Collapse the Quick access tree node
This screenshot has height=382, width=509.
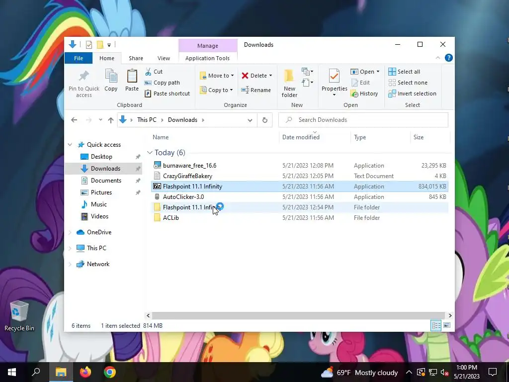point(70,145)
